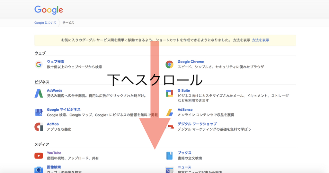Screen dimensions: 329x173
Task: Click the text 数十億以上のウェブページから検索
Action: (x=75, y=67)
